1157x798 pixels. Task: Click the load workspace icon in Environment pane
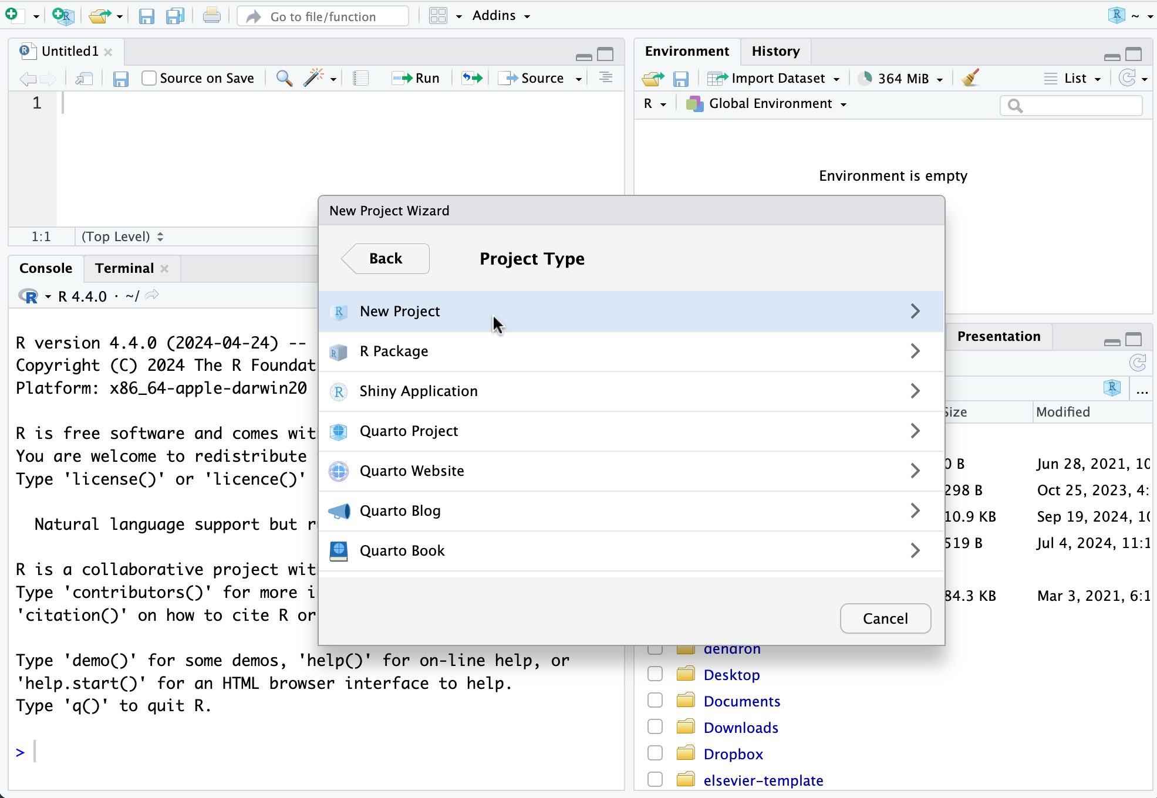(653, 78)
